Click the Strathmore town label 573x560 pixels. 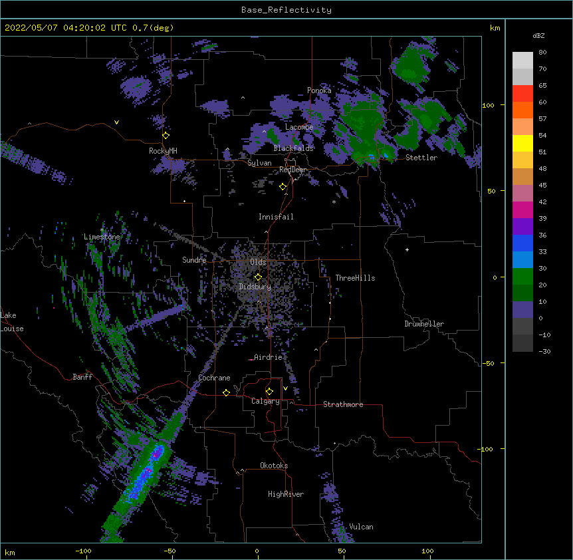pos(343,404)
